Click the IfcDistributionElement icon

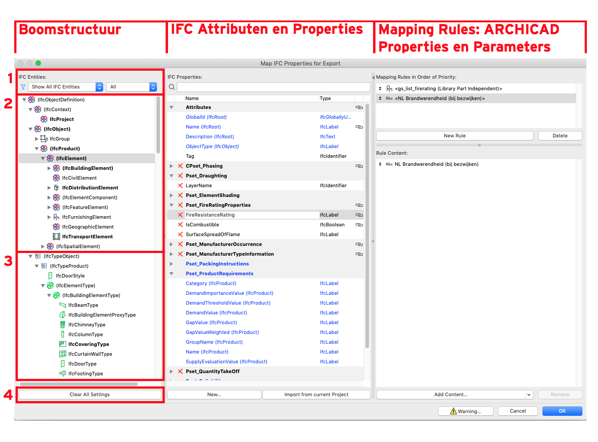56,188
